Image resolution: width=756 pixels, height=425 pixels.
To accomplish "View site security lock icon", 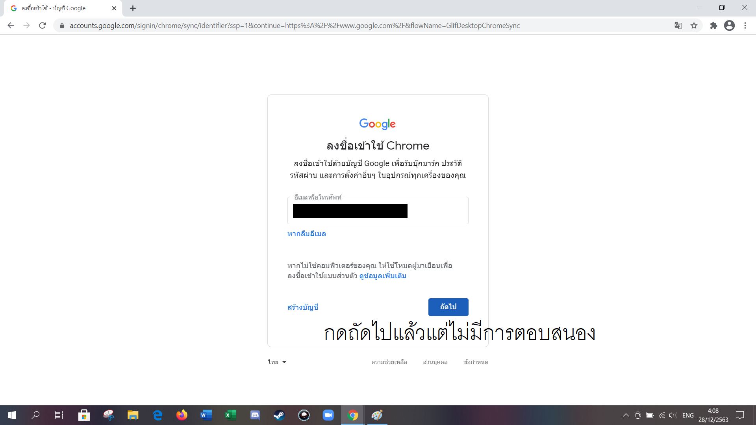I will [x=61, y=26].
